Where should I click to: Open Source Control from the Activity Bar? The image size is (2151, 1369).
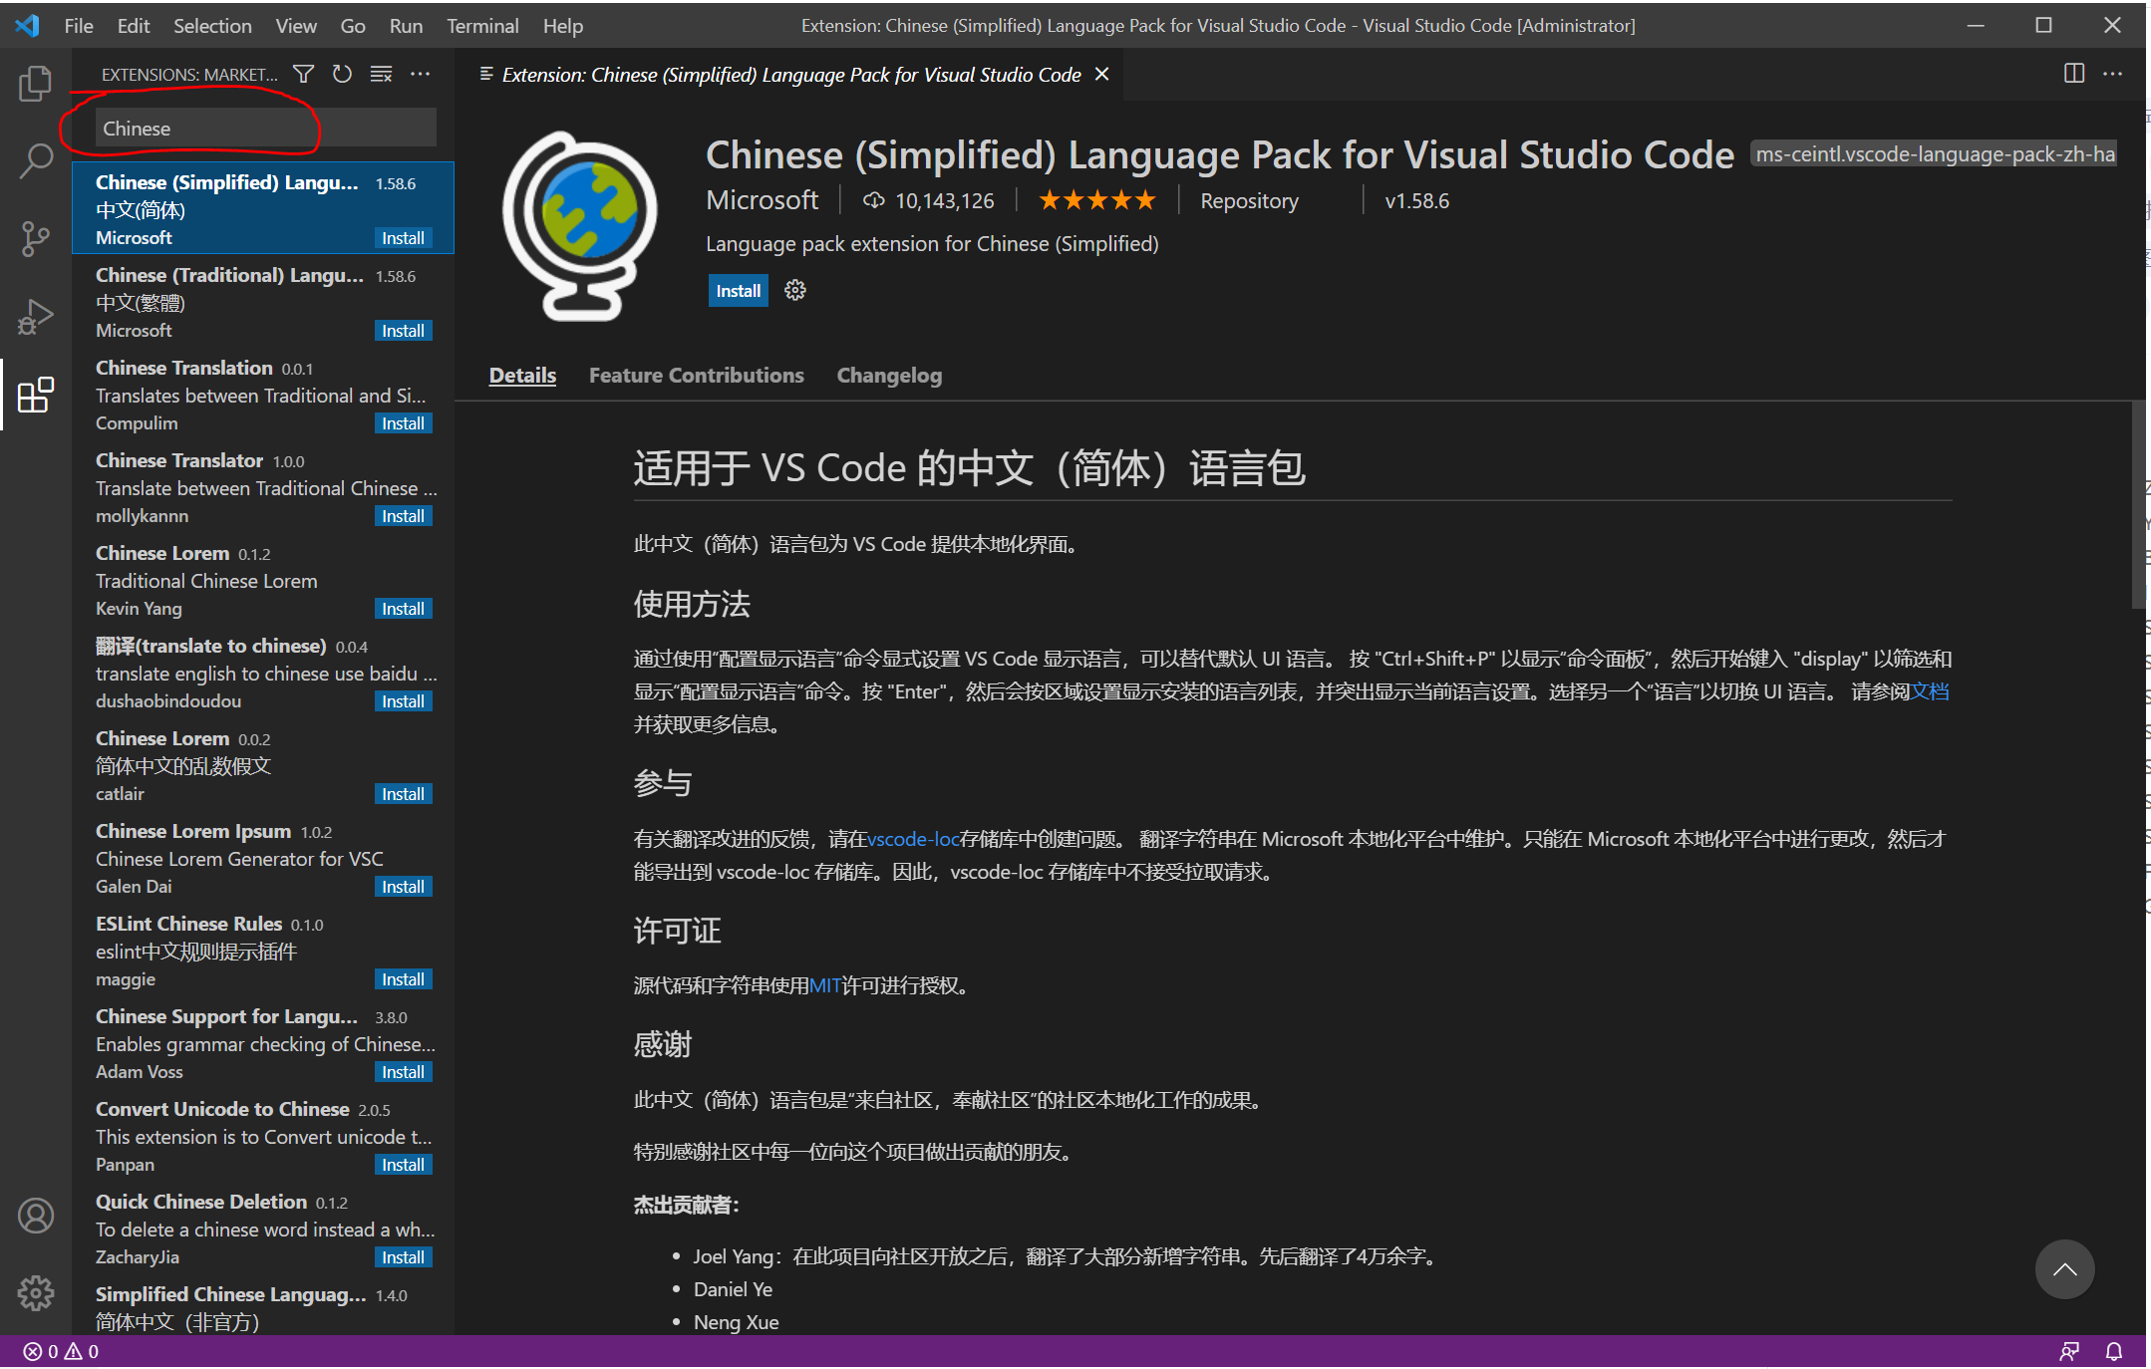pos(36,239)
